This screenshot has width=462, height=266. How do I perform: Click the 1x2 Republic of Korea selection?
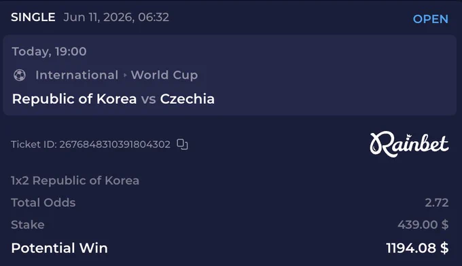(x=75, y=180)
